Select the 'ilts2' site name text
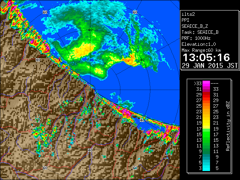The image size is (240, 180). 188,14
